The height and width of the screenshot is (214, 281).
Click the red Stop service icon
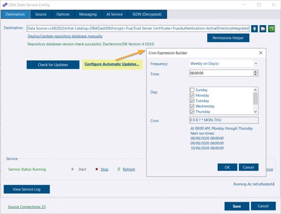click(x=97, y=169)
